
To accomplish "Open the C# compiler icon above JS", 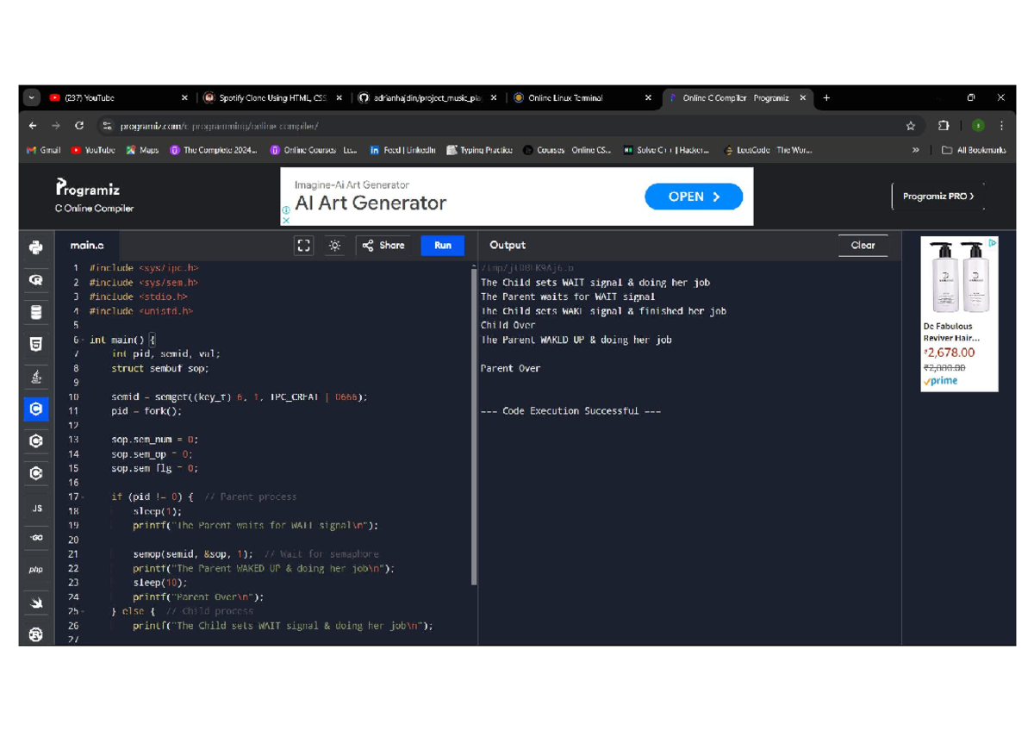I will [x=35, y=473].
